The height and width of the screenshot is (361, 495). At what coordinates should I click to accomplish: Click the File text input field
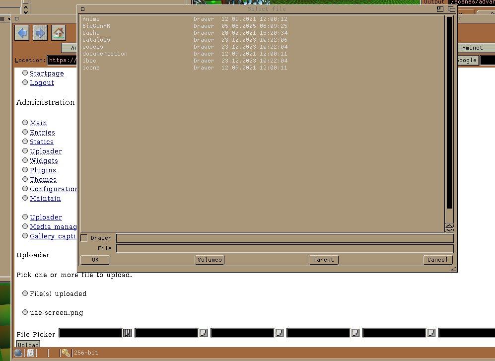click(284, 248)
